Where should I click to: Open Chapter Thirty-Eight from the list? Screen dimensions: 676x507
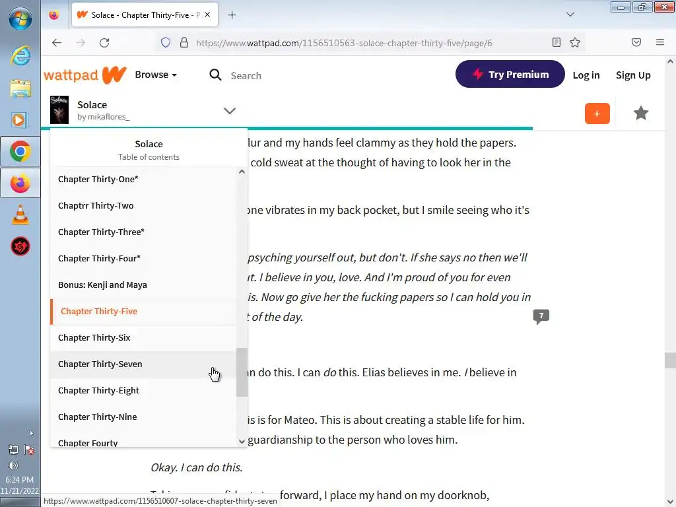143,391
